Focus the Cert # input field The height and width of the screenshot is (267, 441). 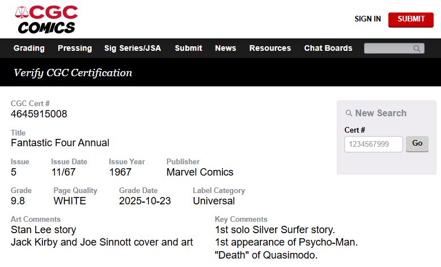tap(373, 144)
